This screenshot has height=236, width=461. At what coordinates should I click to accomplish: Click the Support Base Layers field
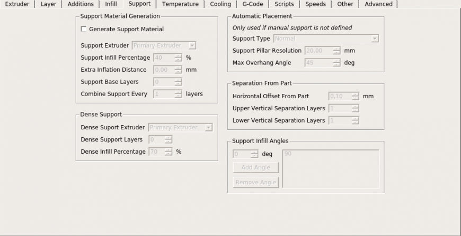click(168, 82)
